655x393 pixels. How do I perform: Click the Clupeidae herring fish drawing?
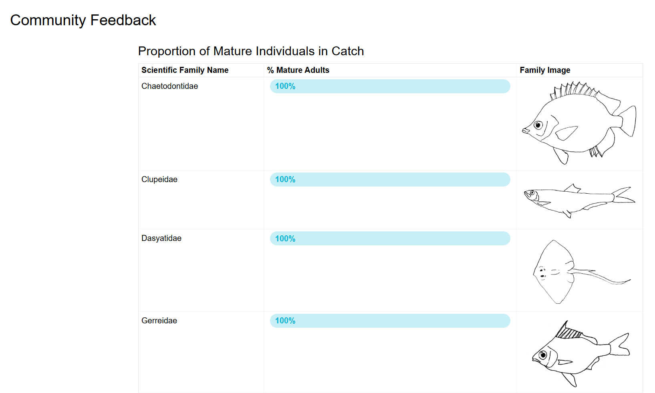click(x=579, y=201)
